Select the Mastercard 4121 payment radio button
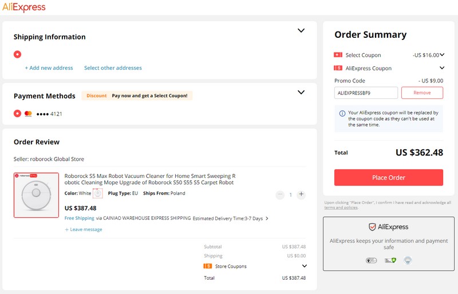 (18, 114)
